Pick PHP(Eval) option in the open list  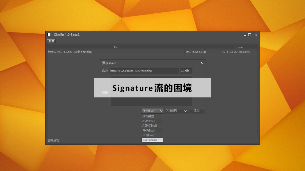[x=152, y=130]
